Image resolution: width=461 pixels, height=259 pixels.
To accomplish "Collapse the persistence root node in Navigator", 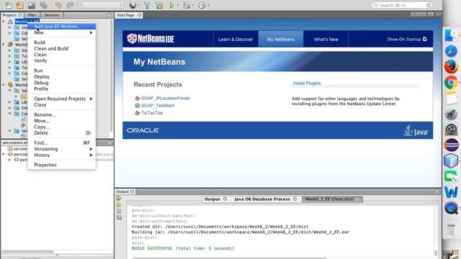I will tap(4, 154).
